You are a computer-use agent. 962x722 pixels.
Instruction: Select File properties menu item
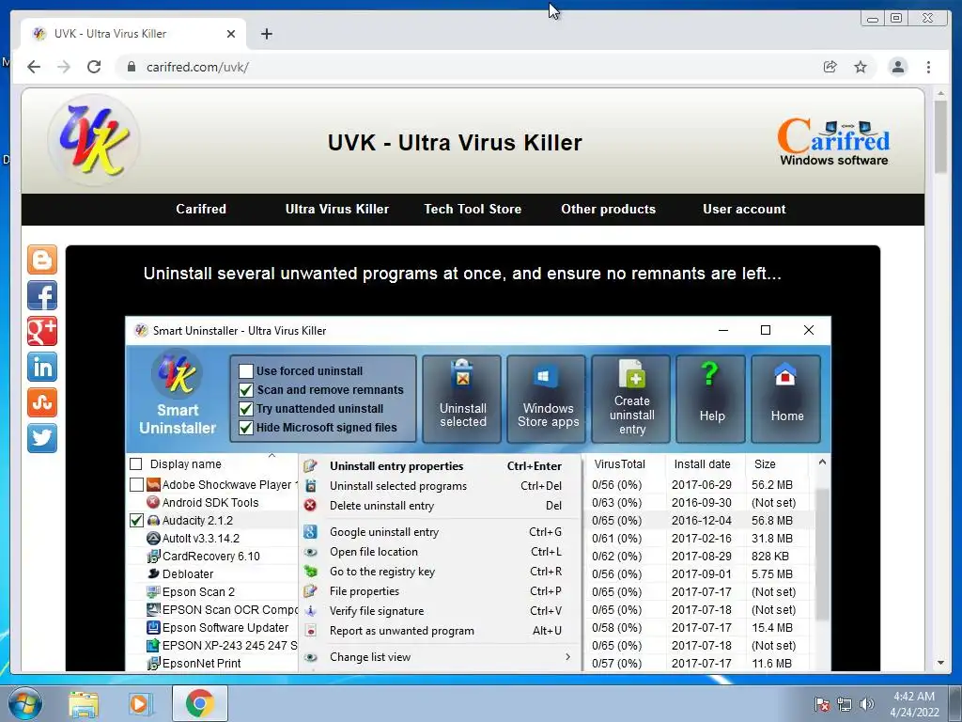coord(442,590)
